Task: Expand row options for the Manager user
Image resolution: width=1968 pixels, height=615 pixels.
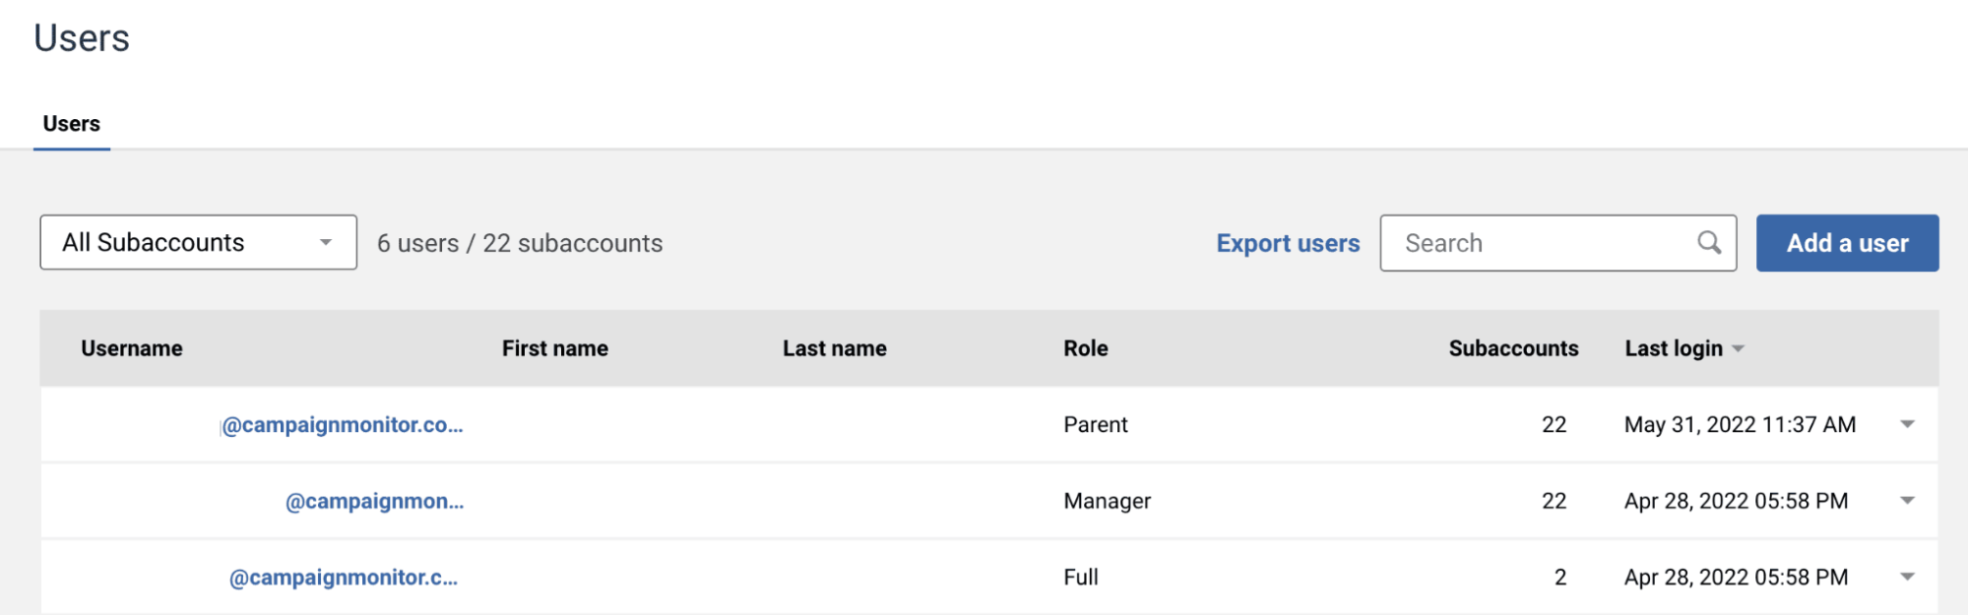Action: [x=1907, y=501]
